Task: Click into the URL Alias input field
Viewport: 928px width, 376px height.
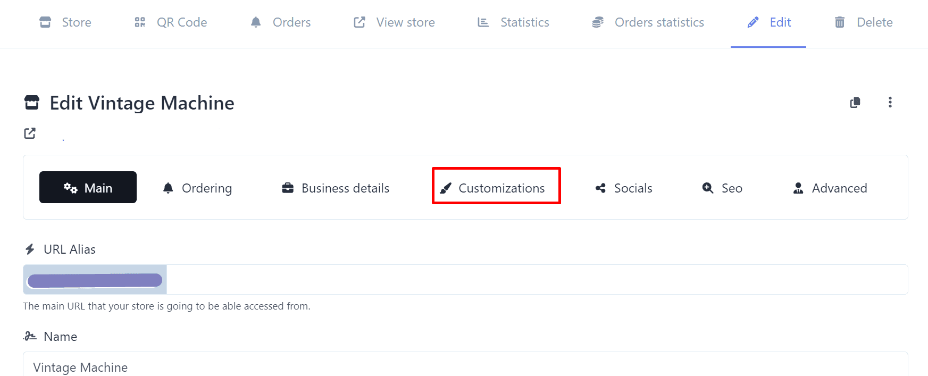Action: [x=532, y=280]
